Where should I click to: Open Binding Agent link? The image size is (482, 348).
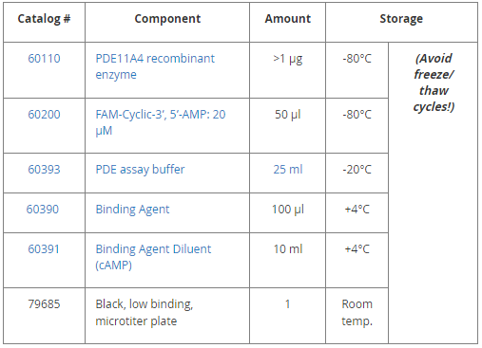tap(132, 210)
